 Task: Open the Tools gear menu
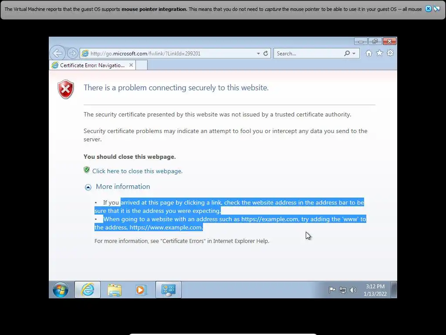point(390,53)
